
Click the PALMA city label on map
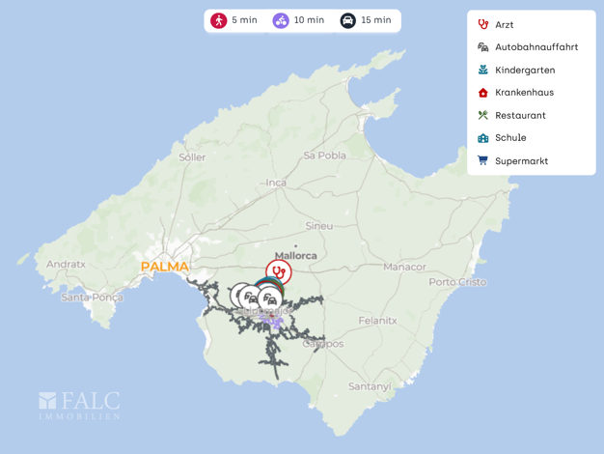coord(164,267)
